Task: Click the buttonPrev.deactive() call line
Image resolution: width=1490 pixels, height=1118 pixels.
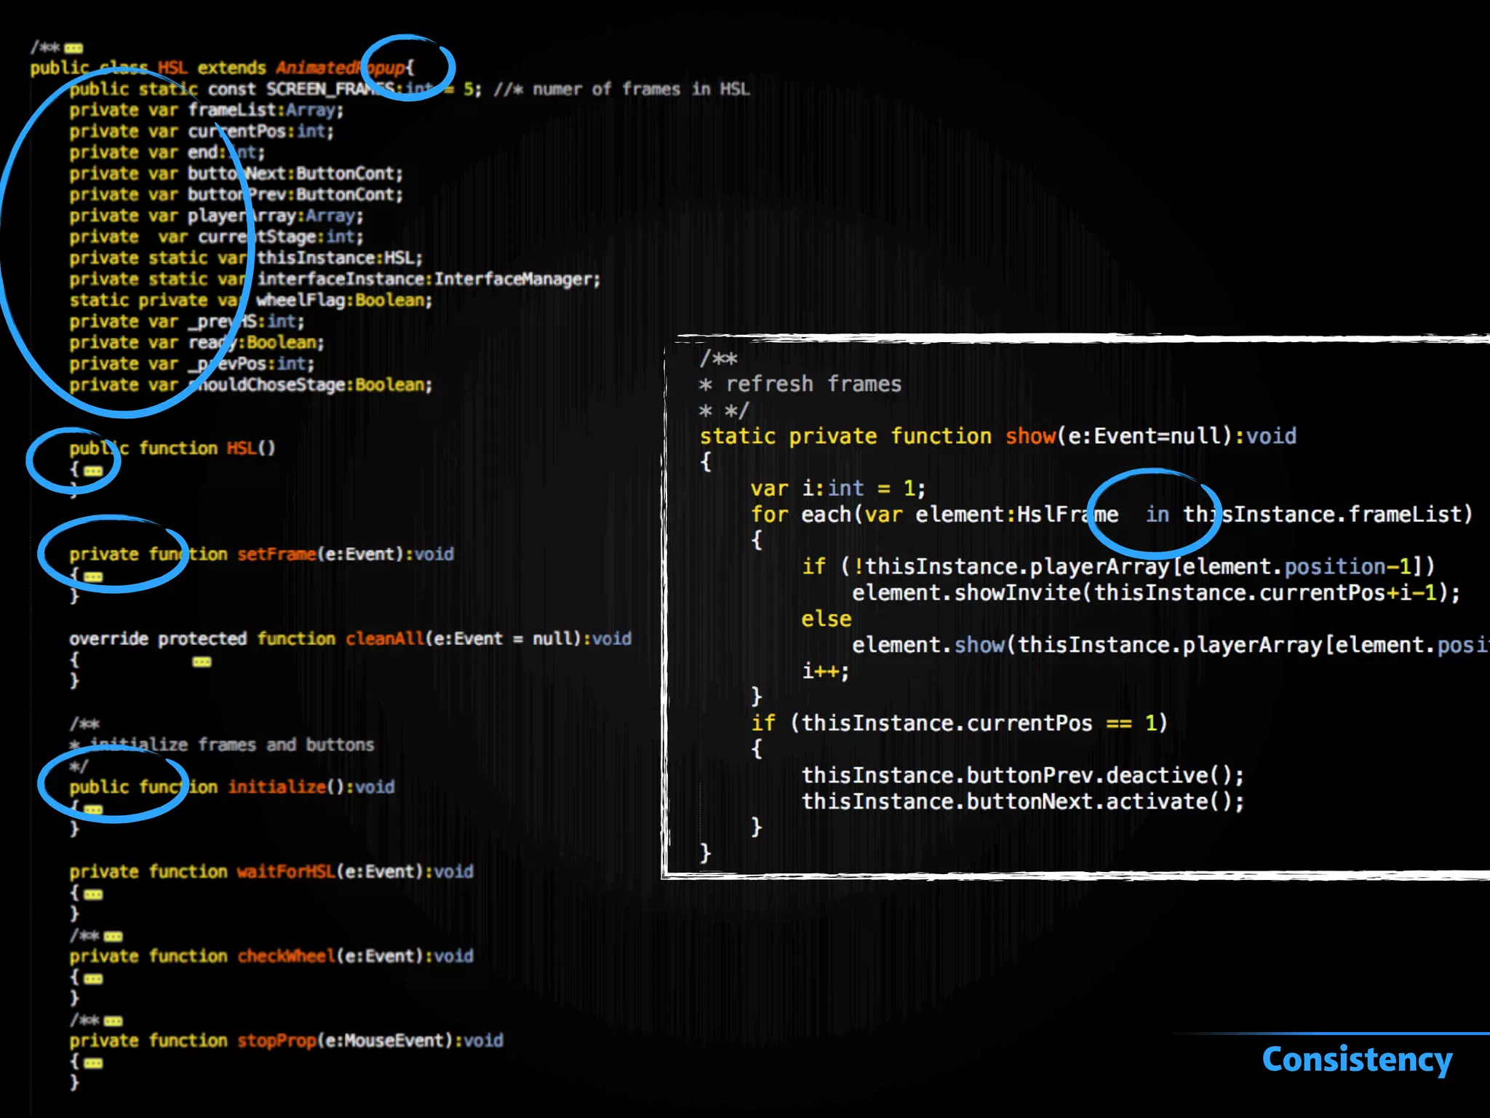Action: point(1022,775)
